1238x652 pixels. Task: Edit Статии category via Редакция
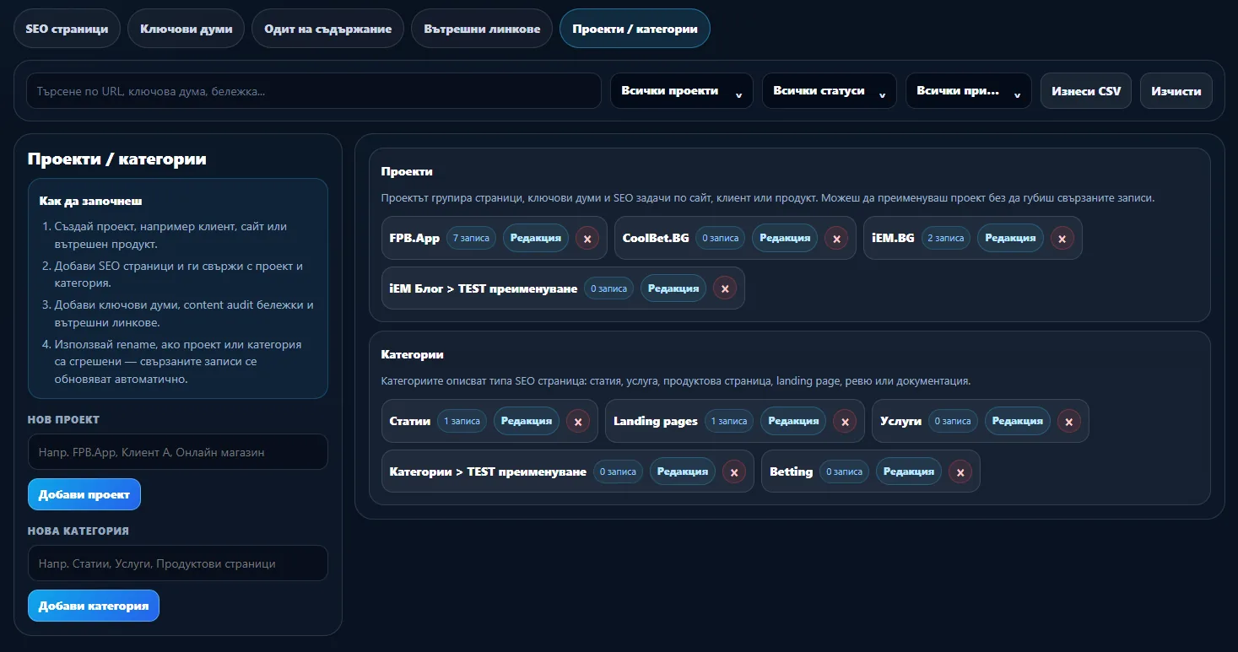[x=527, y=421]
